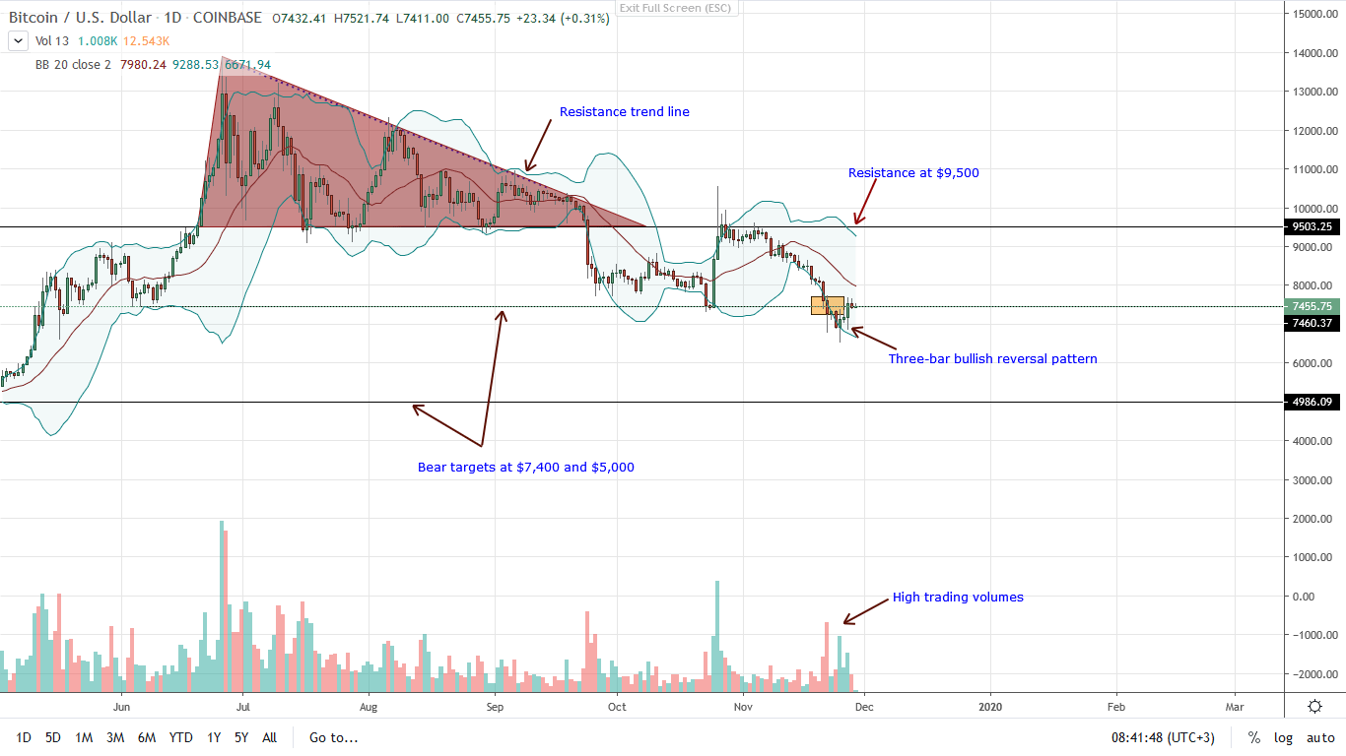1346x756 pixels.
Task: Switch to the 3M date range
Action: pyautogui.click(x=114, y=737)
